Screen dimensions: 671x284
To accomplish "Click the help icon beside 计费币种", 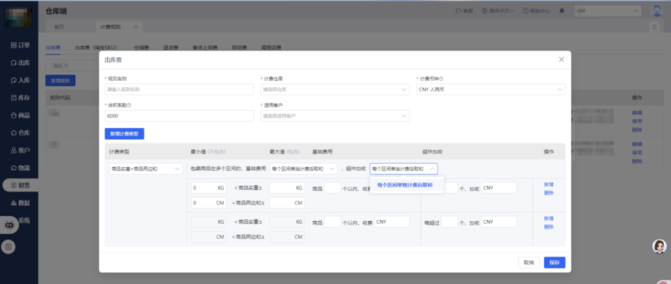I will [x=441, y=79].
